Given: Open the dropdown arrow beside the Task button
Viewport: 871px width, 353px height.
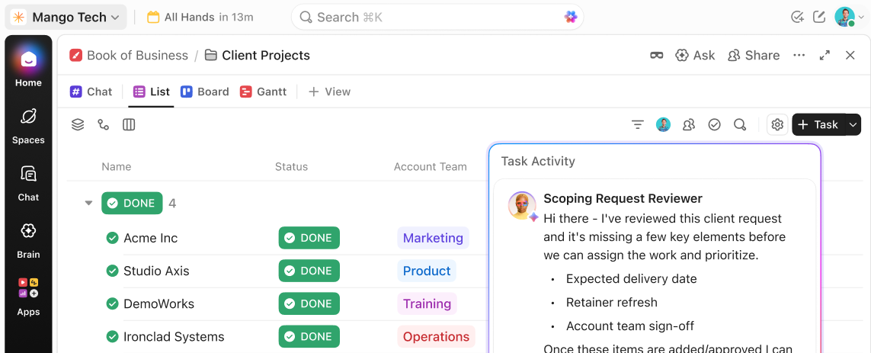Looking at the screenshot, I should click(x=853, y=124).
